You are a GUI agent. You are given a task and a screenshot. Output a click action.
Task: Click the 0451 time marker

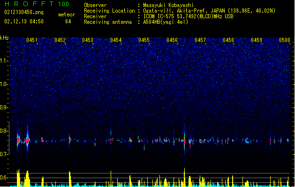(31, 40)
